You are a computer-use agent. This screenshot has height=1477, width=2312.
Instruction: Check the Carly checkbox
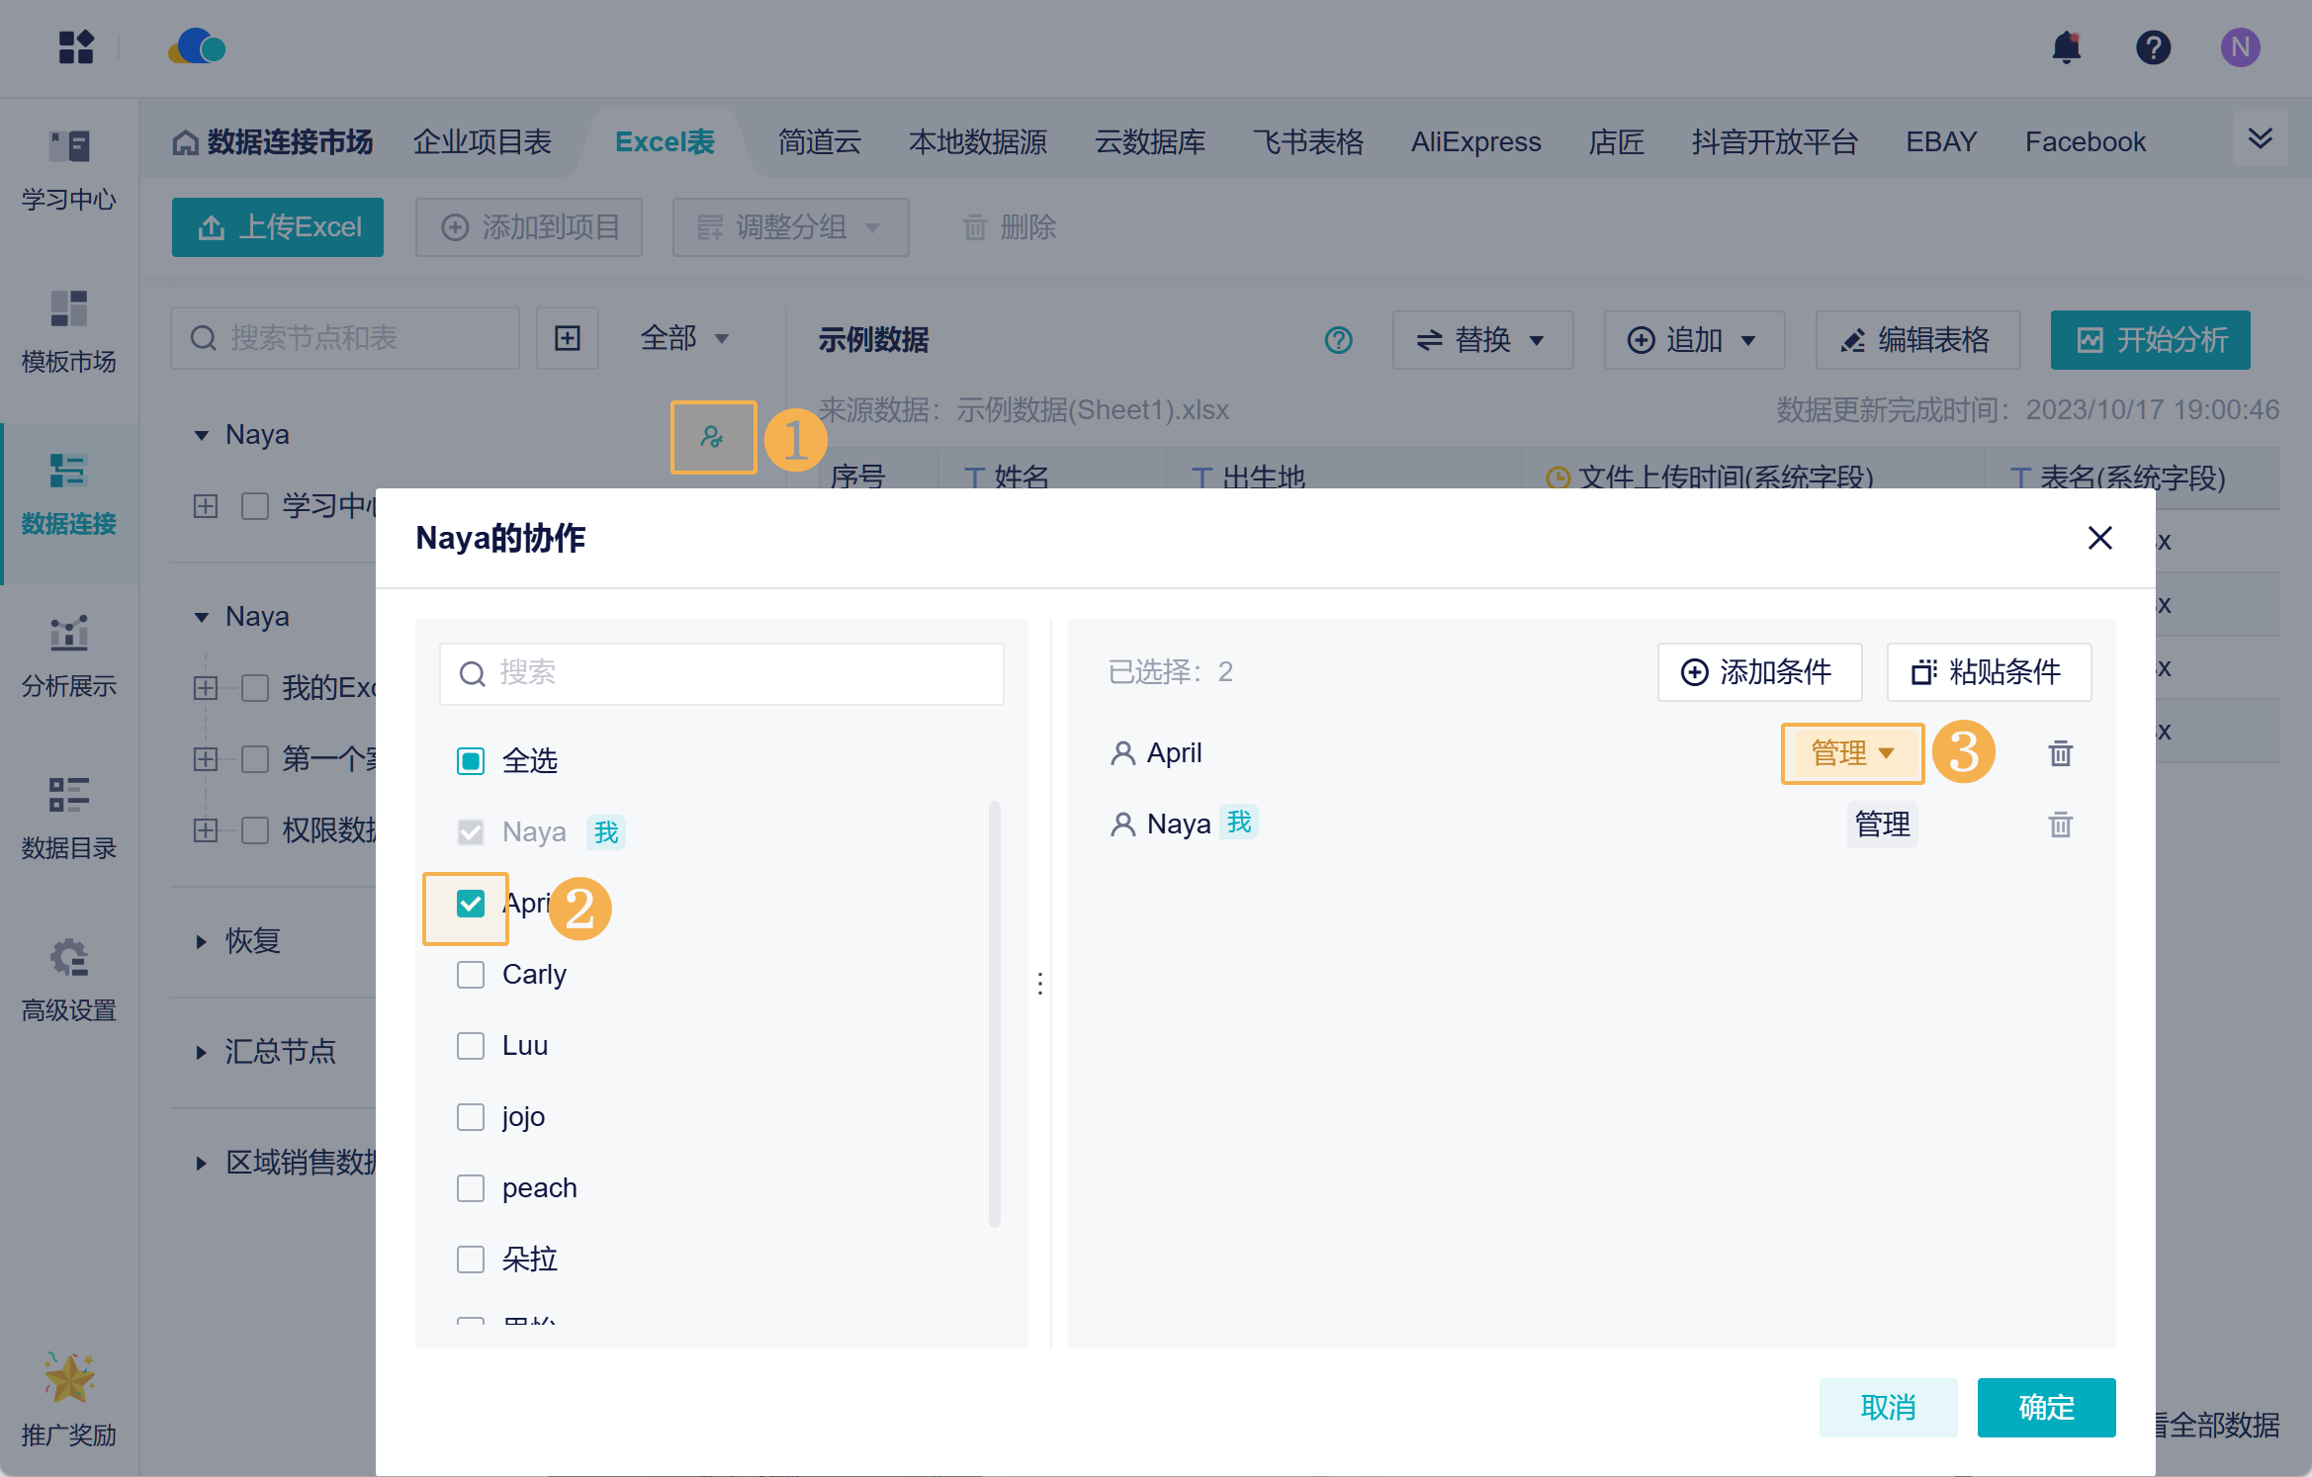tap(471, 975)
